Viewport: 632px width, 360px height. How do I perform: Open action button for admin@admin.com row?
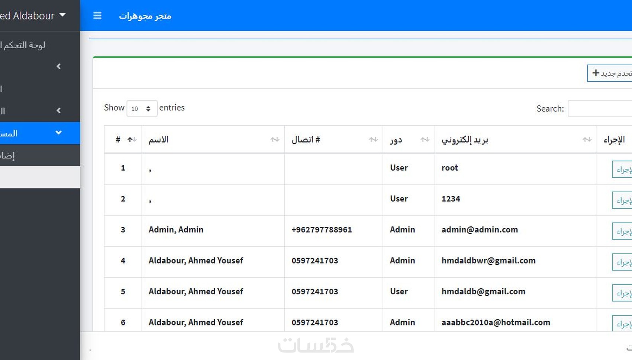622,231
